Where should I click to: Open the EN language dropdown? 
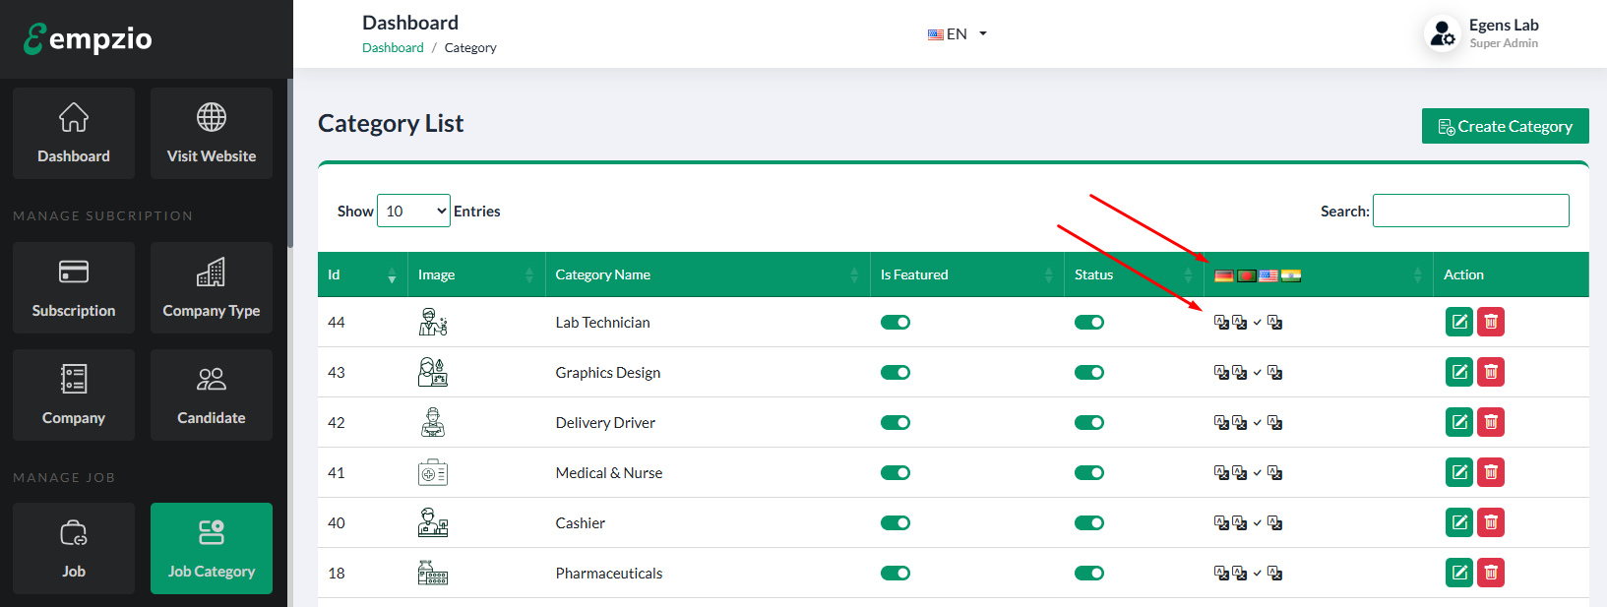coord(957,34)
